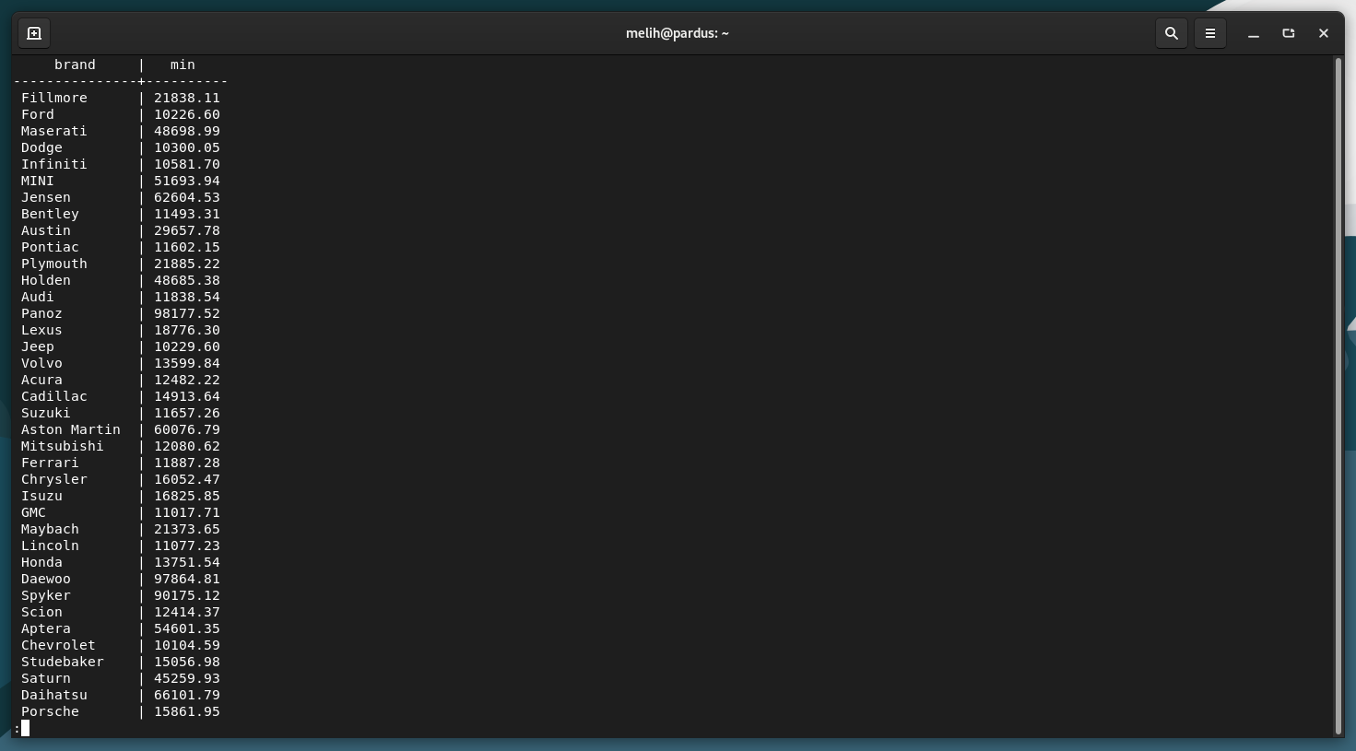Click the Daewoo brand entry

[x=46, y=579]
